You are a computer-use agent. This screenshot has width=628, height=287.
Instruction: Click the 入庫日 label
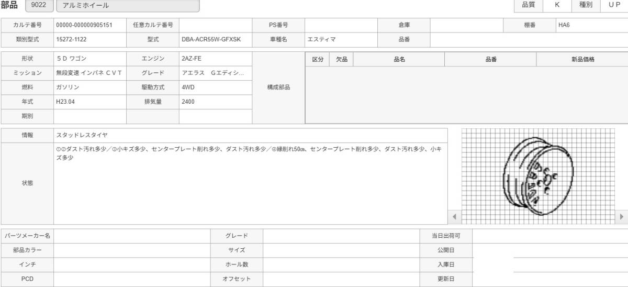[x=446, y=264]
